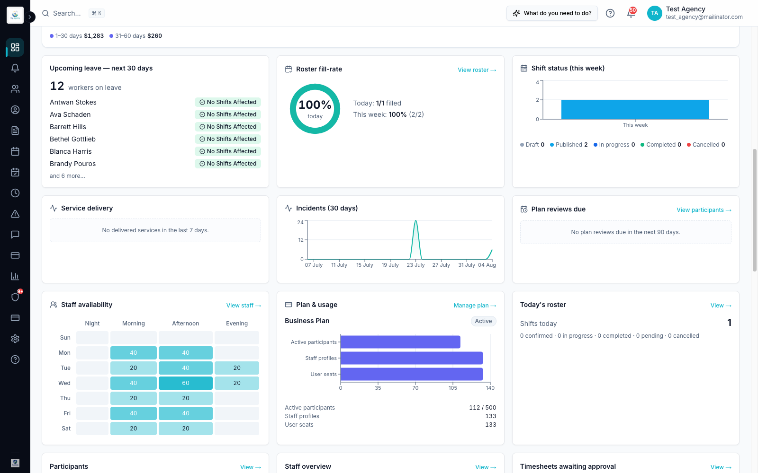Click the search field in the top bar
Image resolution: width=758 pixels, height=473 pixels.
click(x=73, y=13)
